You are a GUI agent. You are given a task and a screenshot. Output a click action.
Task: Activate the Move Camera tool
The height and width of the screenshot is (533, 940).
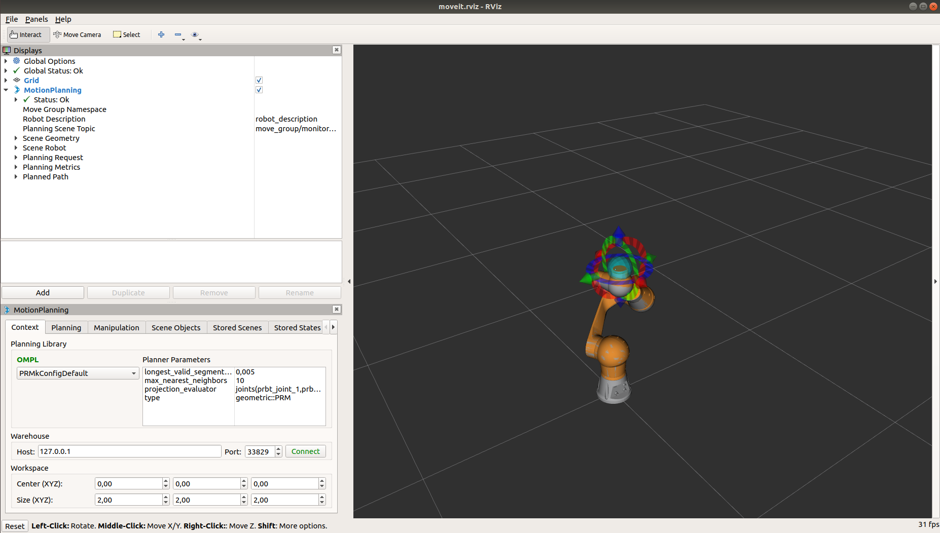[77, 34]
